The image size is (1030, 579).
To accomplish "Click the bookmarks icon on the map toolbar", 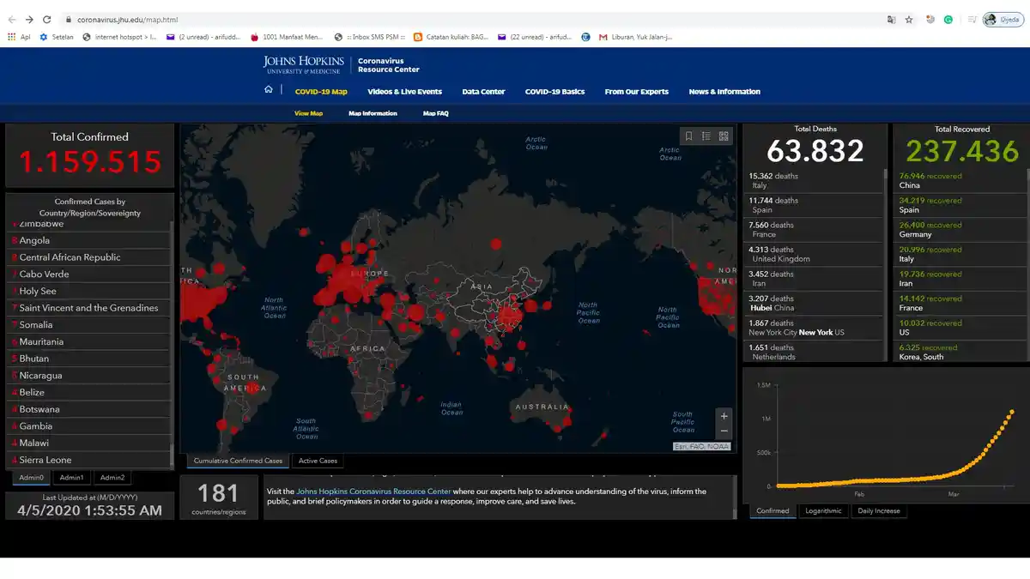I will (x=689, y=136).
